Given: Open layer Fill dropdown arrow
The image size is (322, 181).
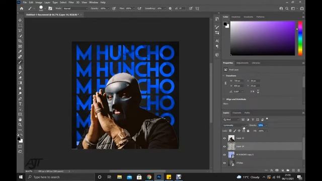Looking at the screenshot, I should pyautogui.click(x=266, y=131).
